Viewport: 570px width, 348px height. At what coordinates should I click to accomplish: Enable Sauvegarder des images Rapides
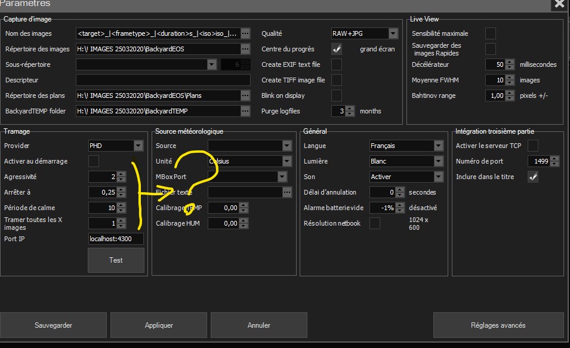[x=491, y=49]
